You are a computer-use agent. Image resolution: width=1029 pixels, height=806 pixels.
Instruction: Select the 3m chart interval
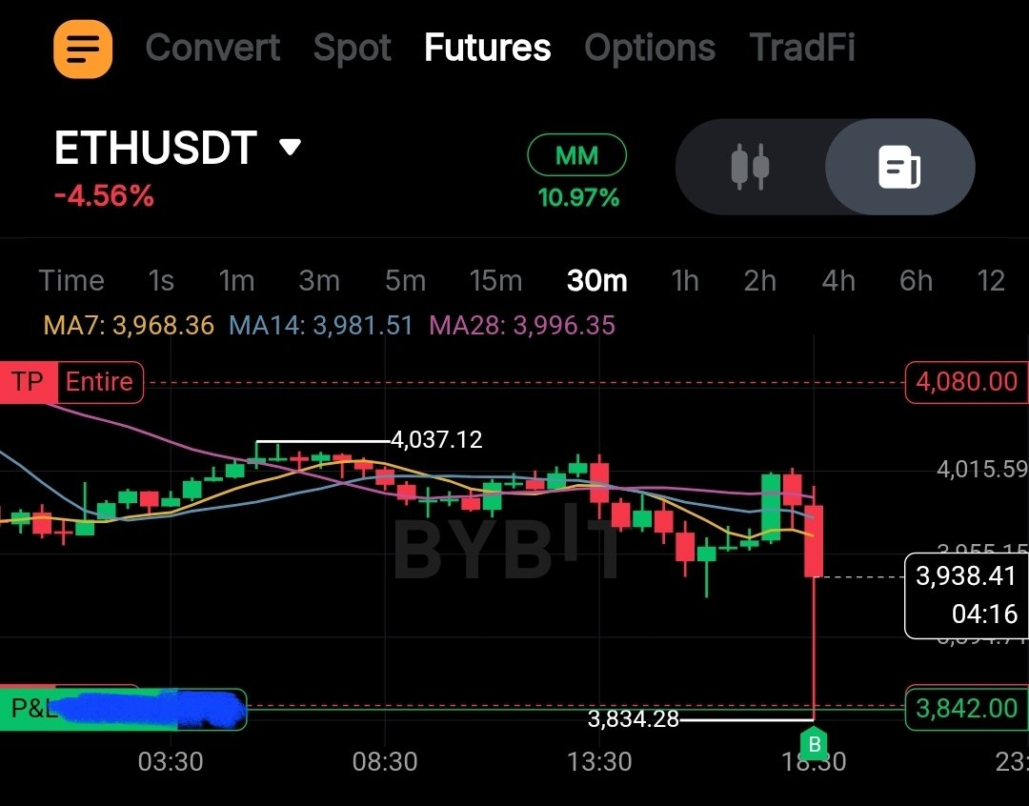(319, 281)
